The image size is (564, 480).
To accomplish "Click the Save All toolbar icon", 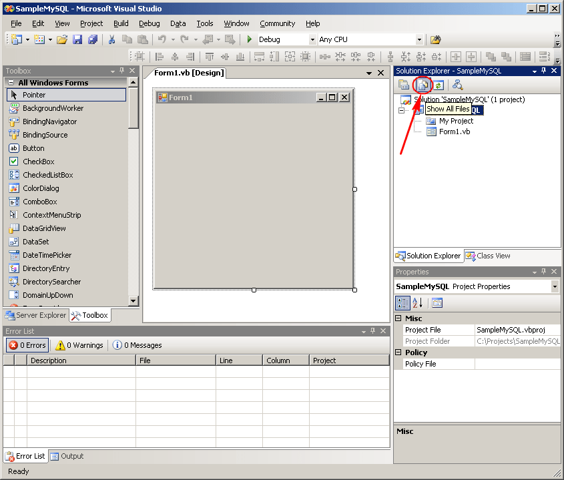I will (93, 39).
